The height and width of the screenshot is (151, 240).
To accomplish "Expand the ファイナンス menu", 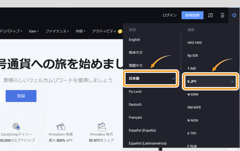I will pyautogui.click(x=57, y=31).
